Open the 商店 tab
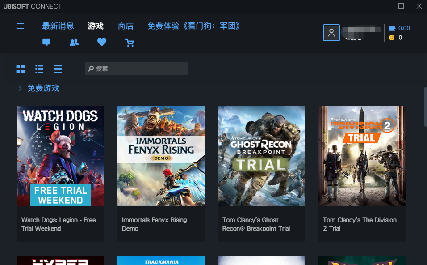 (126, 26)
